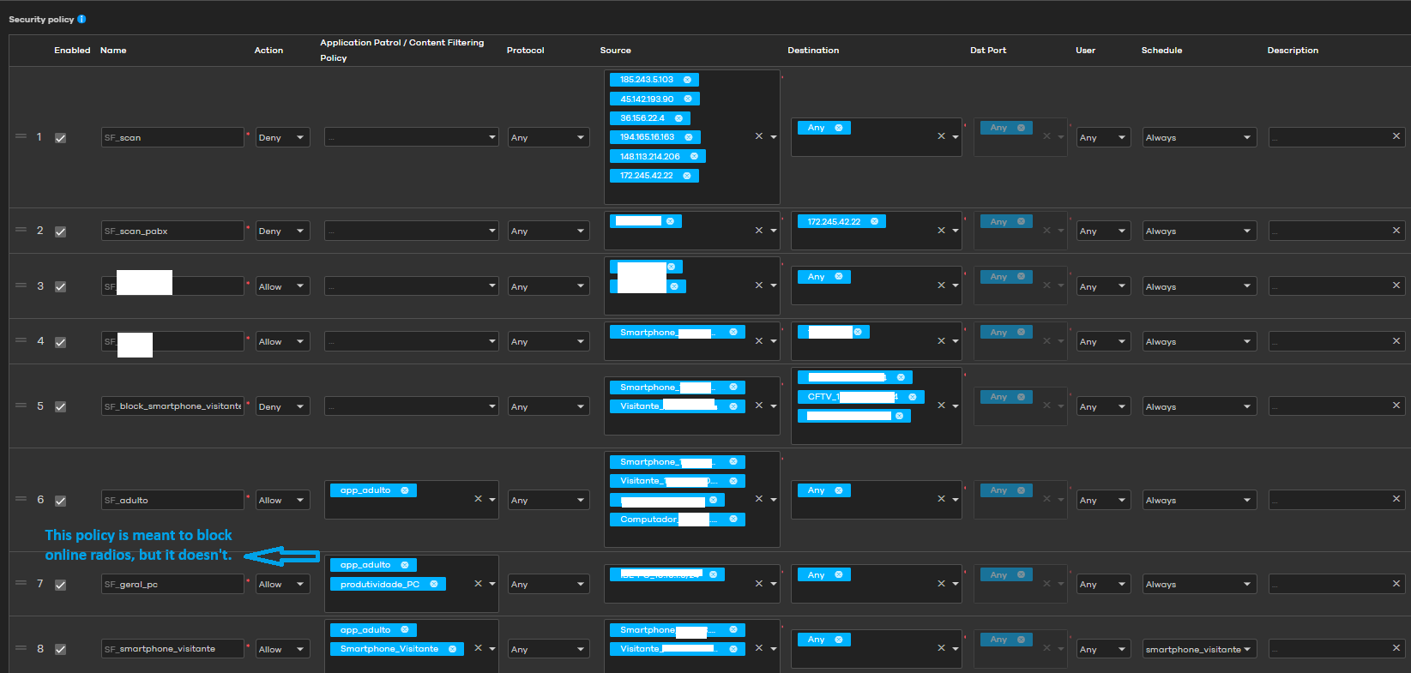Clear all destinations in SF_scan_pabx row
This screenshot has width=1411, height=673.
[941, 231]
